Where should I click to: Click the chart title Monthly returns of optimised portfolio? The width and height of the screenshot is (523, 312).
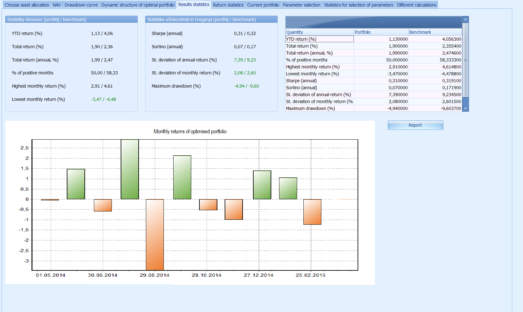coord(190,131)
